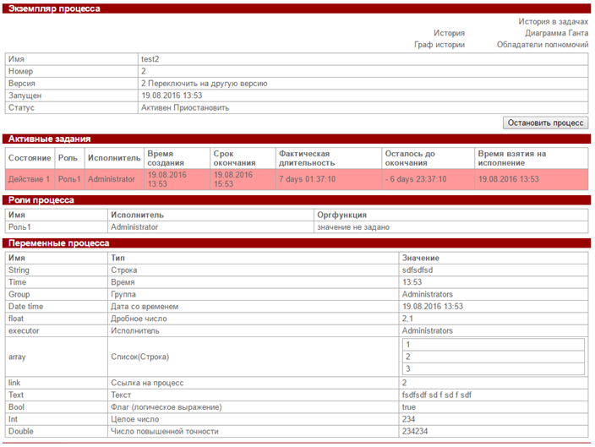The width and height of the screenshot is (595, 447).
Task: Click the executor variable value Administrators
Action: (x=428, y=331)
